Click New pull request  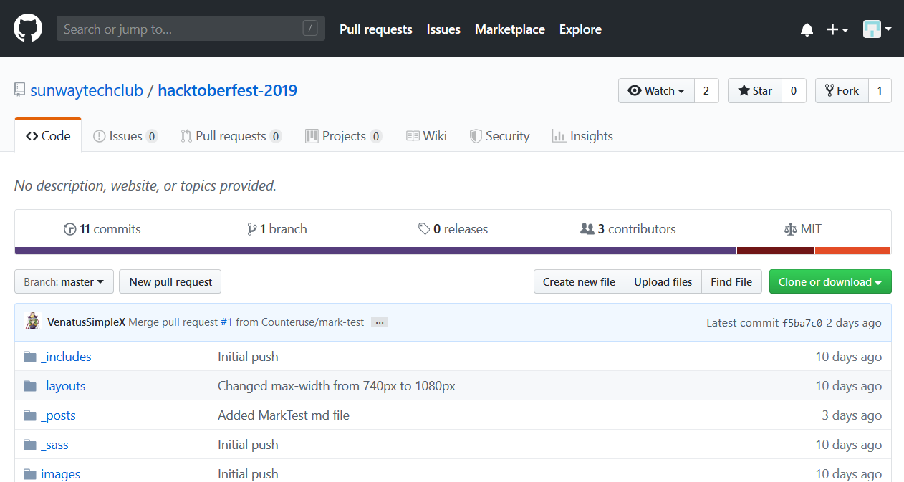170,281
